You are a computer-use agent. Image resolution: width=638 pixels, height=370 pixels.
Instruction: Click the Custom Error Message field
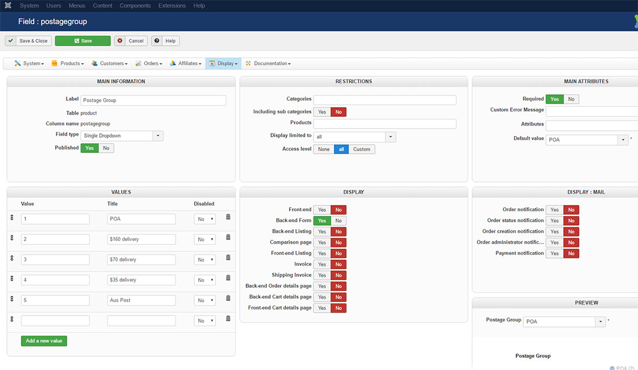[592, 111]
